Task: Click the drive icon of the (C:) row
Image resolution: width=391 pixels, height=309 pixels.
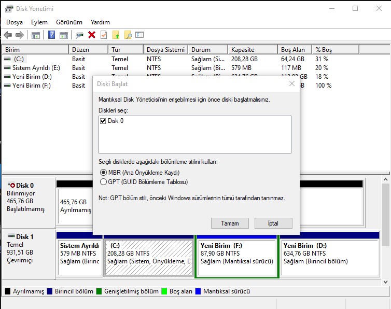Action: pyautogui.click(x=7, y=59)
